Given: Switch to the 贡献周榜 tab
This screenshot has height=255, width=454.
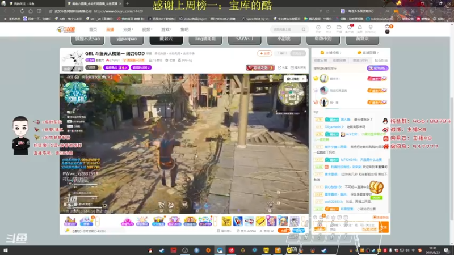Looking at the screenshot, I should tap(339, 61).
